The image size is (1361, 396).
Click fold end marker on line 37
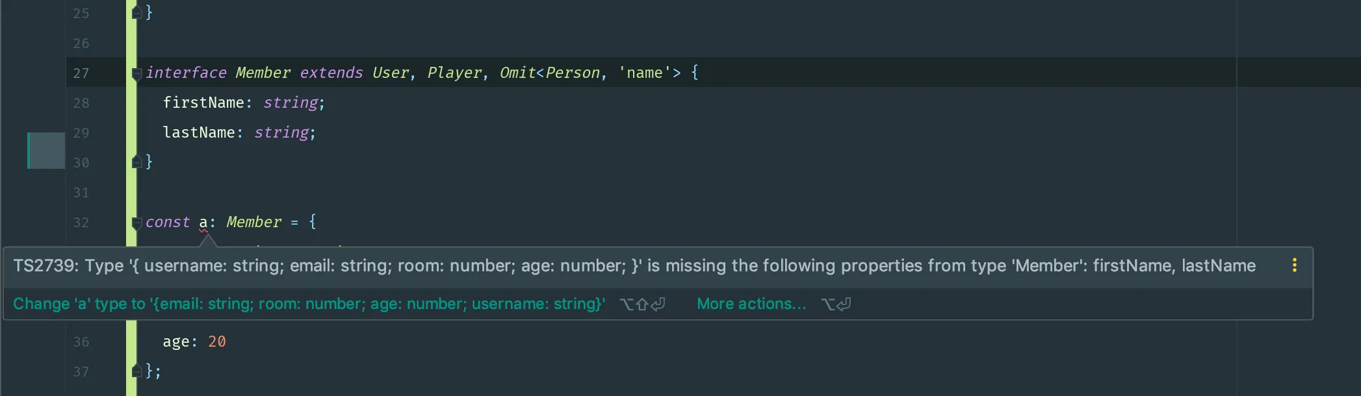coord(136,371)
